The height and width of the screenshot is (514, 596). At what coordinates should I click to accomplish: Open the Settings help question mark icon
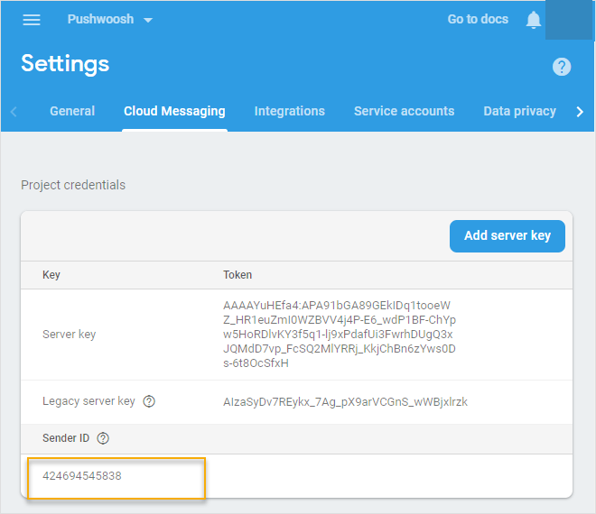562,67
